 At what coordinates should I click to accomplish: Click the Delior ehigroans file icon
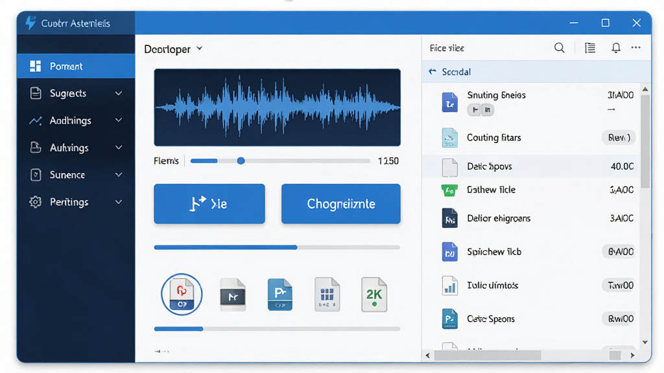coord(450,218)
